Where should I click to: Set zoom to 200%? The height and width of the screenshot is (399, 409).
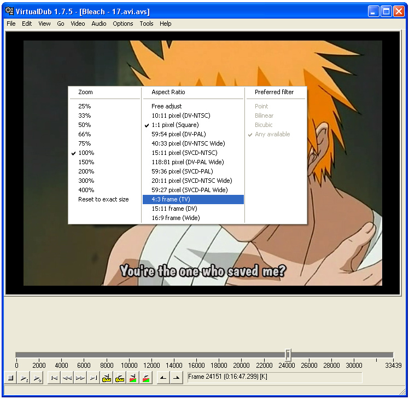click(105, 171)
